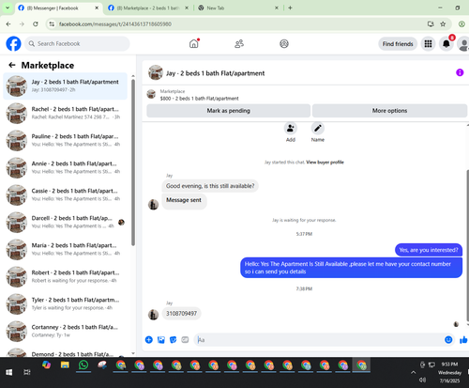Click the Add people icon
This screenshot has width=469, height=388.
291,128
